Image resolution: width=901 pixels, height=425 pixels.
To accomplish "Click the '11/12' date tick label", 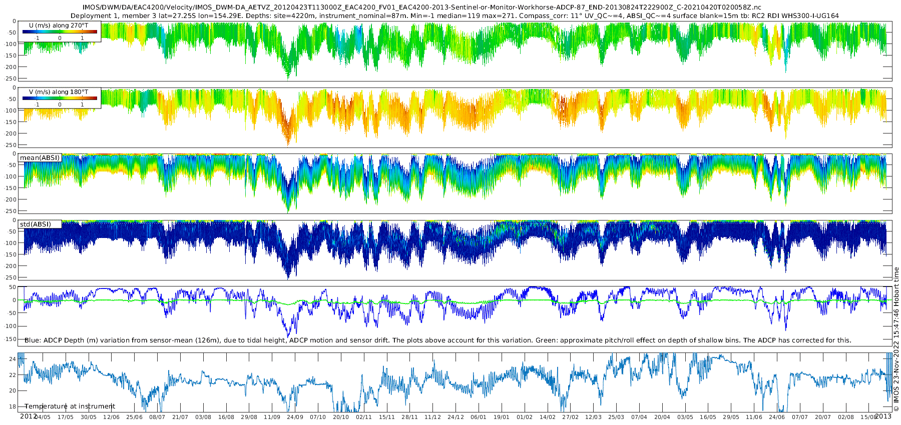I will [x=432, y=417].
